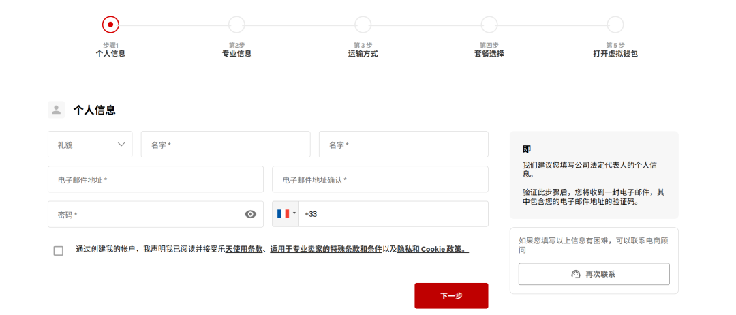Click the second 名字 input field
The width and height of the screenshot is (736, 315).
(403, 145)
